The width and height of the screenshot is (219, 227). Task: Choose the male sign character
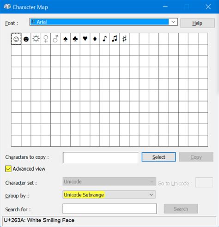(x=55, y=39)
